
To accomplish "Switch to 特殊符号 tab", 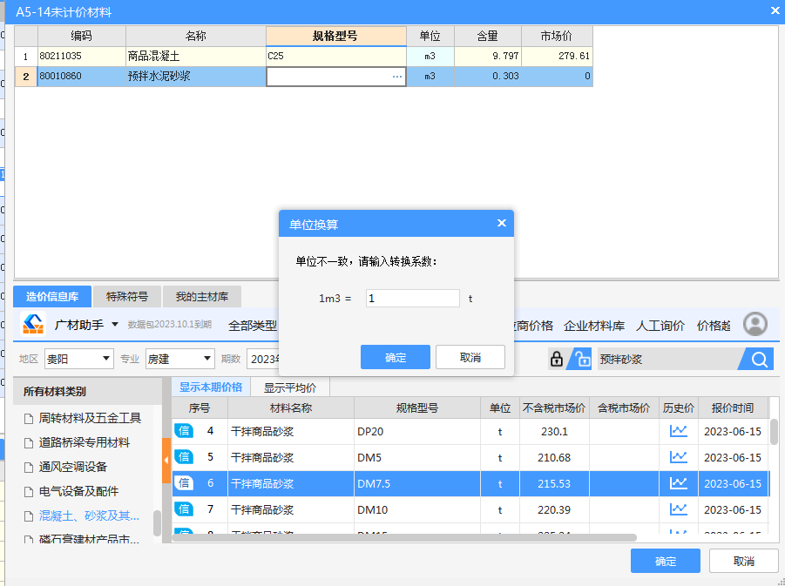I will pyautogui.click(x=126, y=297).
